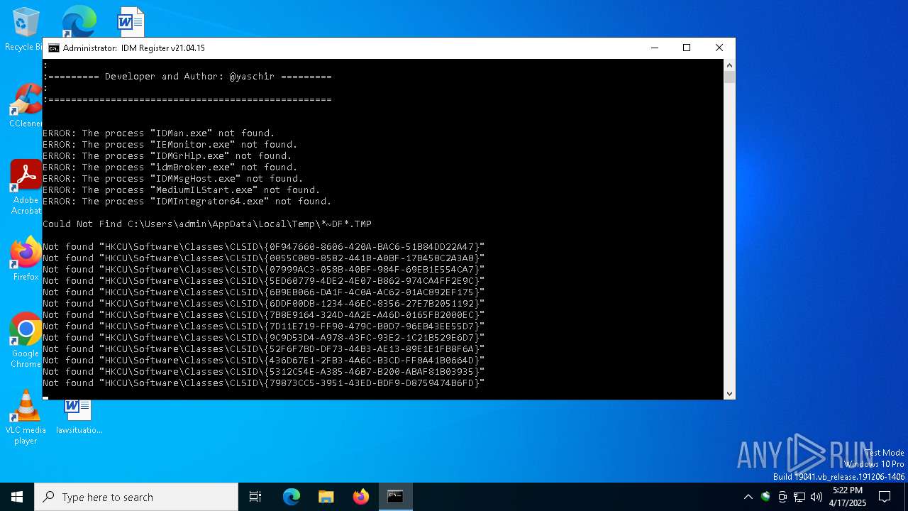Click the CLSID {5312C54E-A385...} line
The image size is (908, 511).
click(x=264, y=372)
